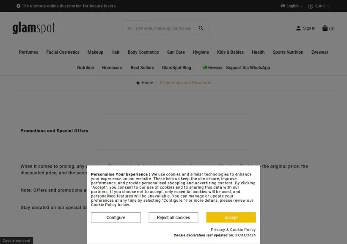Open Privacy & Cookie Policy link
The height and width of the screenshot is (244, 347).
(233, 230)
